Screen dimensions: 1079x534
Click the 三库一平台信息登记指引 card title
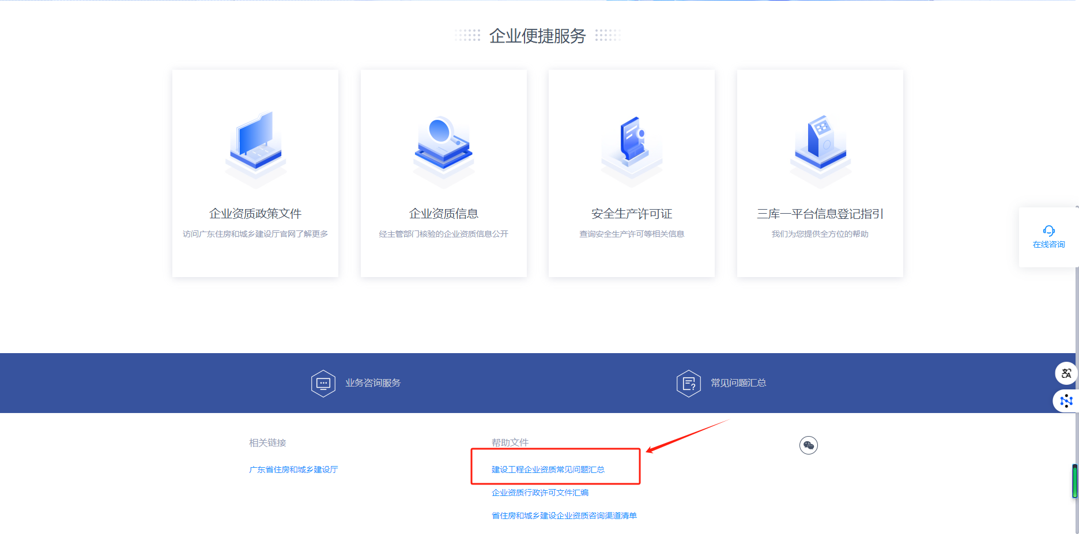pos(820,214)
